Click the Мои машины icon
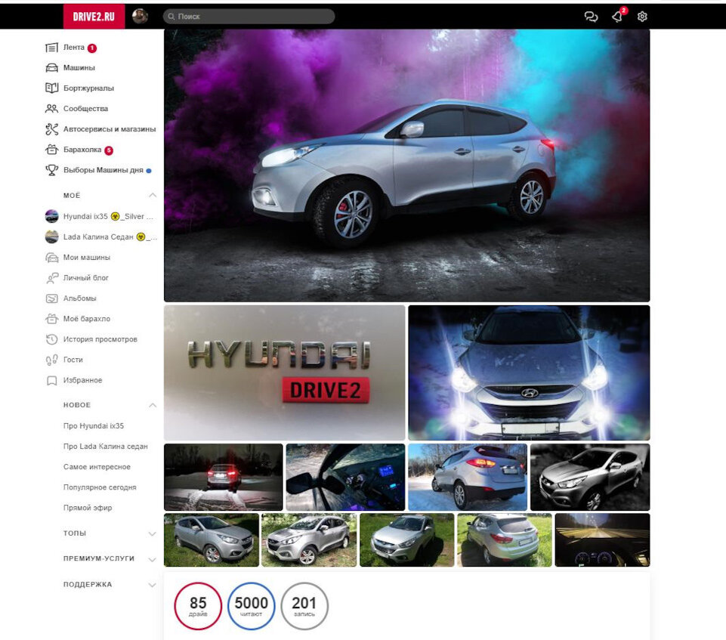The height and width of the screenshot is (640, 726). (x=51, y=258)
